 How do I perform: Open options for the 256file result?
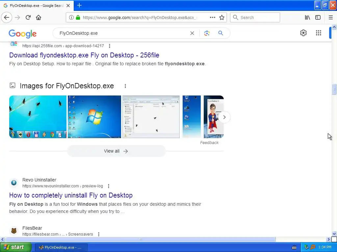pos(110,46)
